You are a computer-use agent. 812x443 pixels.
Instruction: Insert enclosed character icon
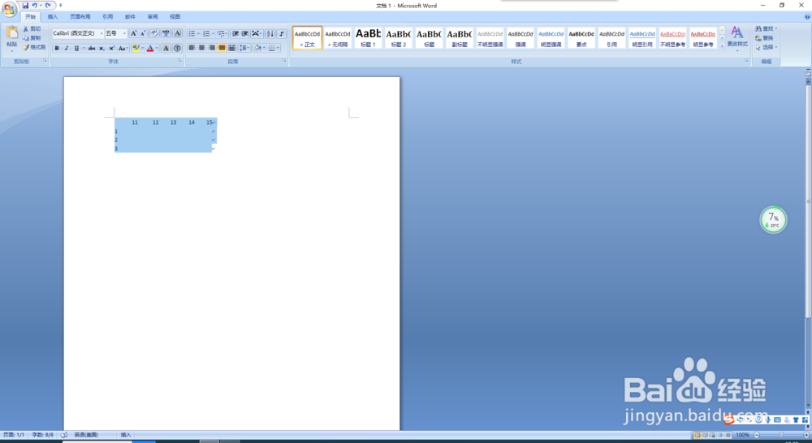click(x=177, y=48)
